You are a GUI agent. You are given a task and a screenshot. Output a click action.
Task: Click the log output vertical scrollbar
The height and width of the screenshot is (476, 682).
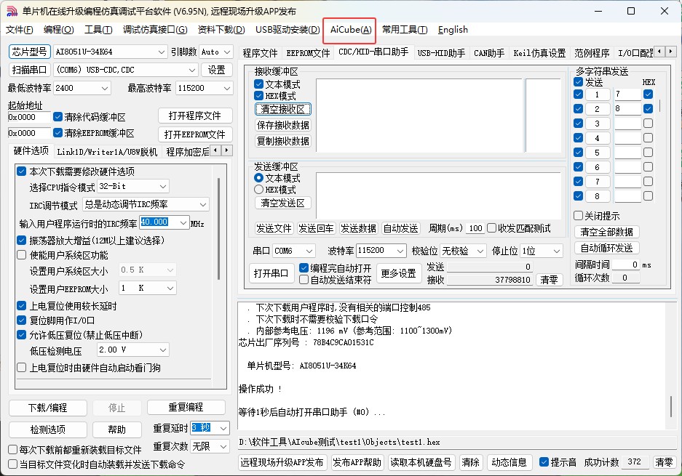point(670,407)
